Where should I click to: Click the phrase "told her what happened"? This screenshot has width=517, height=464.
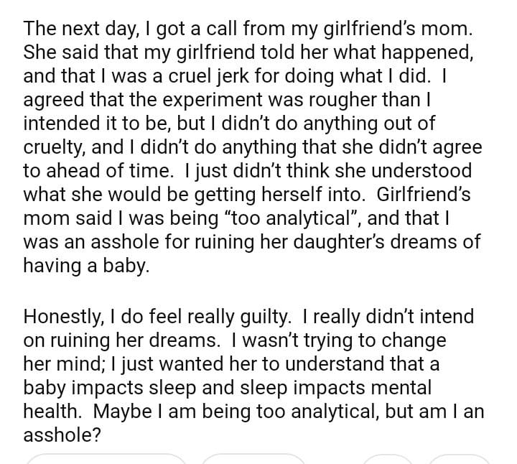click(284, 52)
